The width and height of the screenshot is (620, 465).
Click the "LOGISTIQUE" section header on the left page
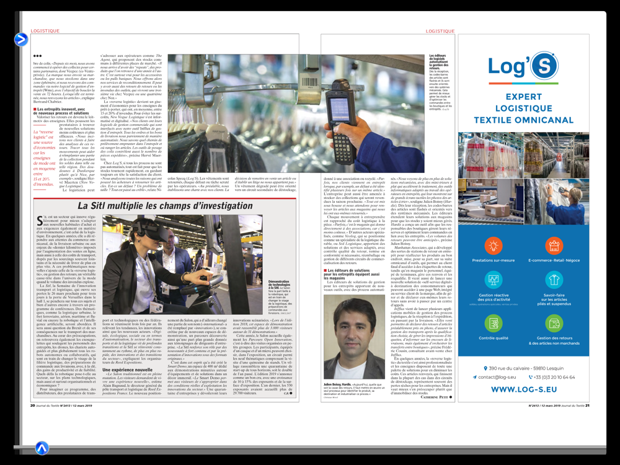click(45, 30)
